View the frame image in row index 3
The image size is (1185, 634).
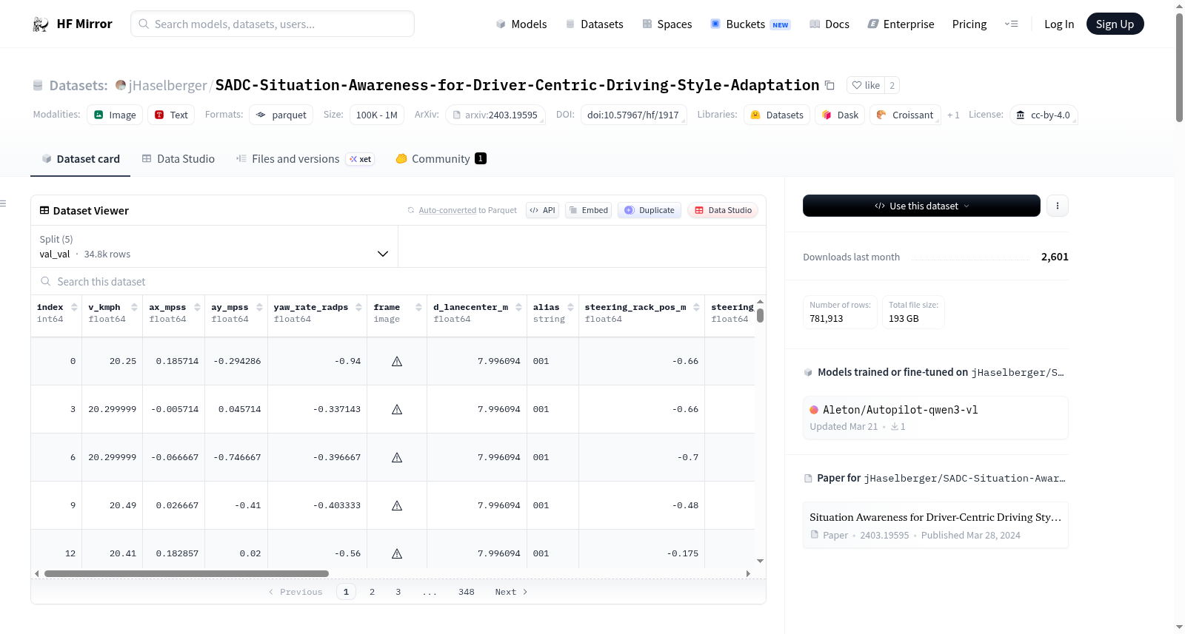397,409
